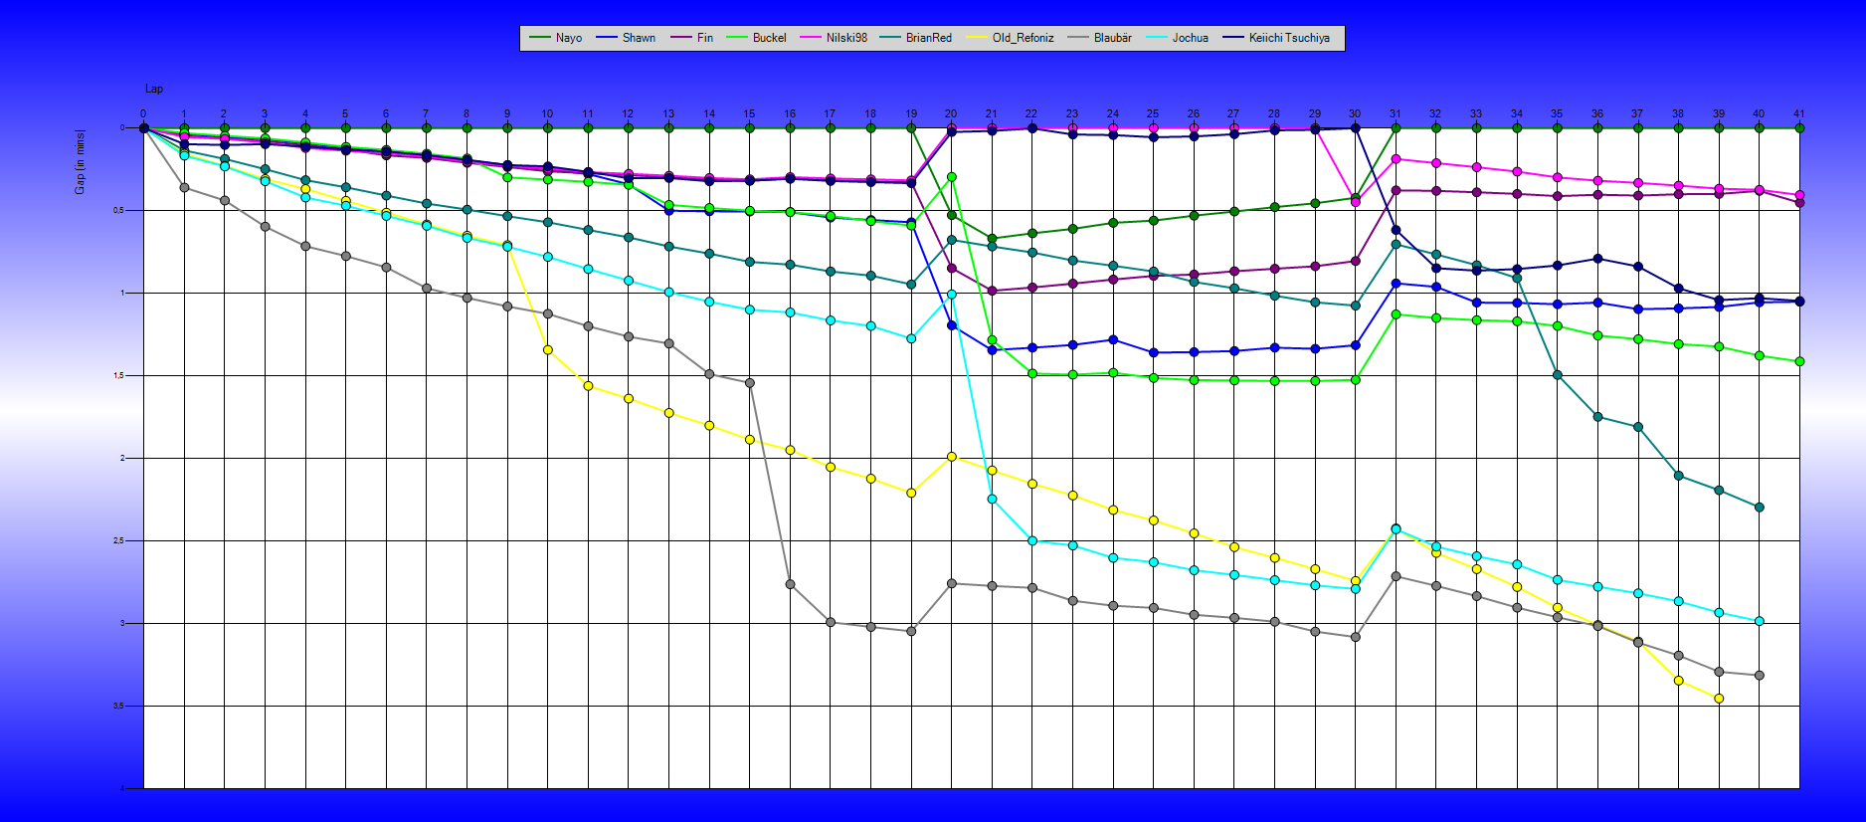Click the yellow Old_Refoniz point at lap 10
The height and width of the screenshot is (822, 1866).
(x=548, y=350)
